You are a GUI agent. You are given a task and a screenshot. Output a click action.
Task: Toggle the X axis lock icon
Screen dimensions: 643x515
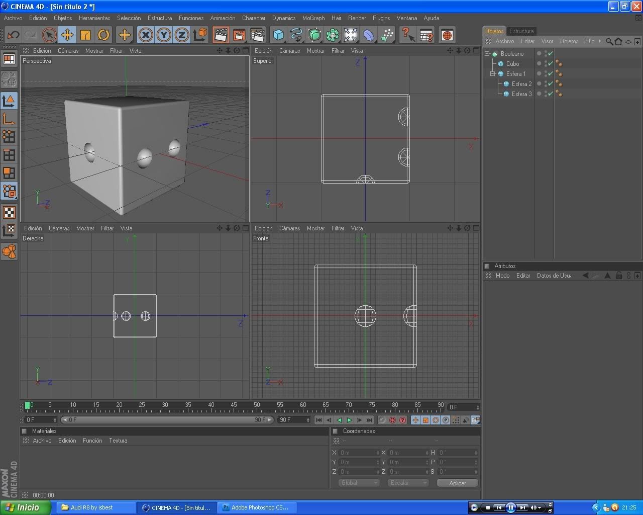pyautogui.click(x=146, y=35)
